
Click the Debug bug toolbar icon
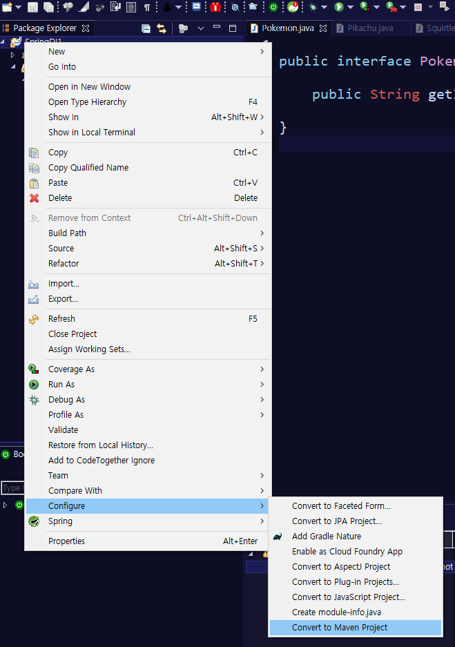313,7
